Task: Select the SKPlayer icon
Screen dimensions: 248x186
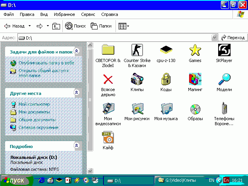Action: coord(224,50)
